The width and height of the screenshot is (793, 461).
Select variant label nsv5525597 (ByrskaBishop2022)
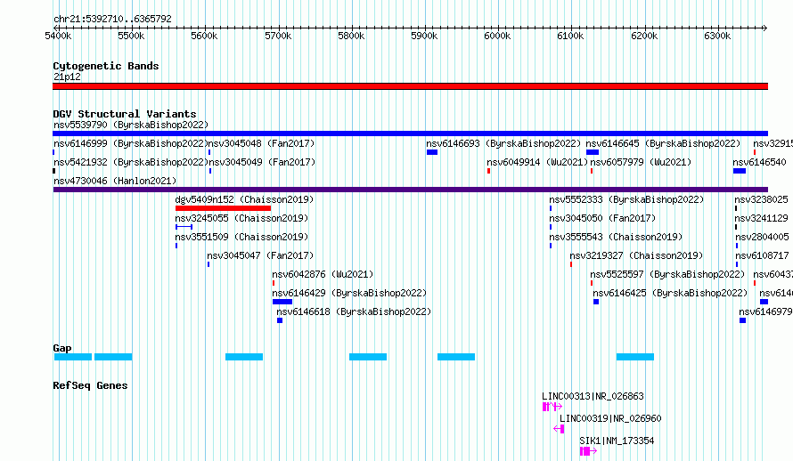667,274
